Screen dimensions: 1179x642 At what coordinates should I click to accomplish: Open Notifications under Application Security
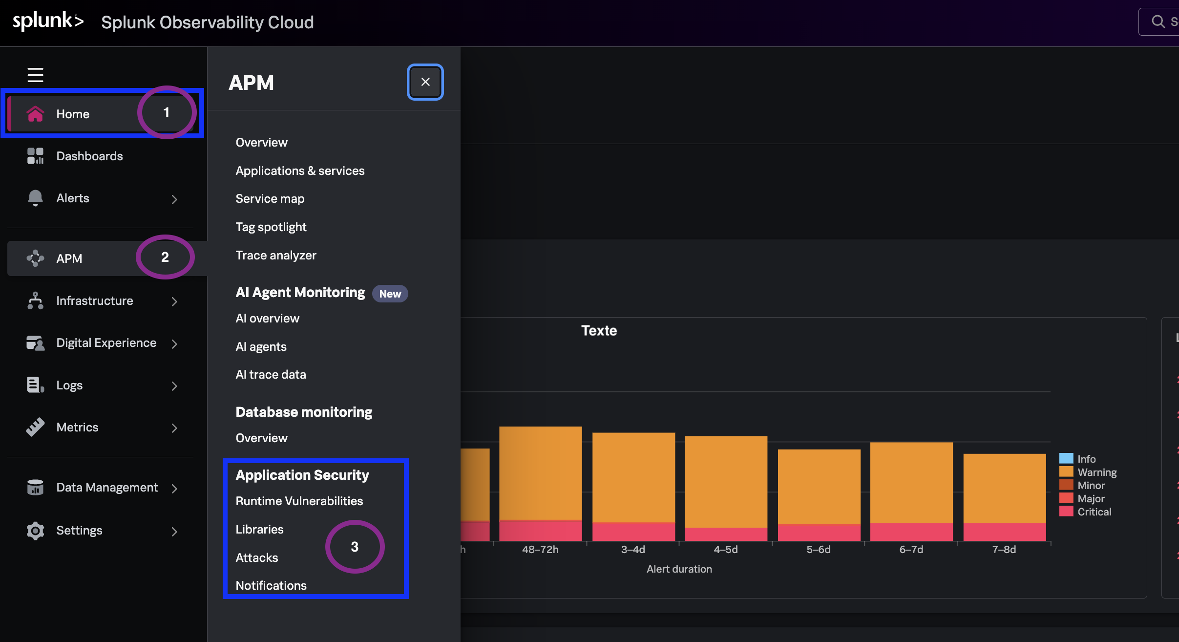tap(271, 585)
